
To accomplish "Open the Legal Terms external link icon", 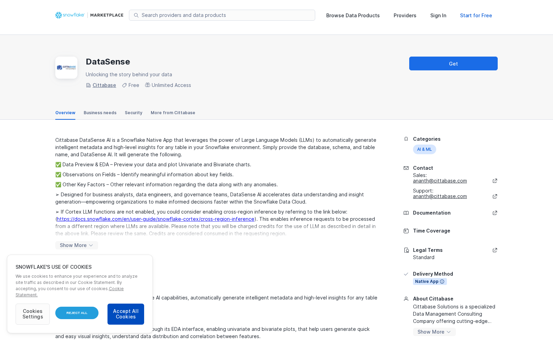I will coord(495,250).
